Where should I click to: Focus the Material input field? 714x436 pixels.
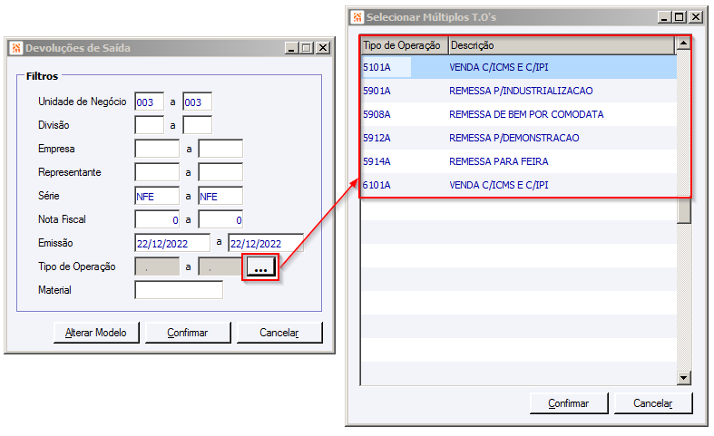pos(179,290)
